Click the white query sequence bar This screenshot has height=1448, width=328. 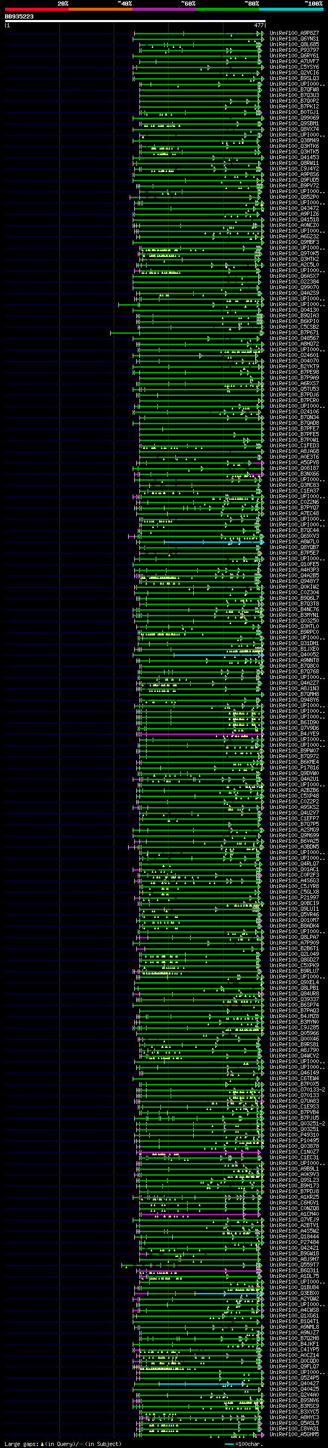point(135,22)
